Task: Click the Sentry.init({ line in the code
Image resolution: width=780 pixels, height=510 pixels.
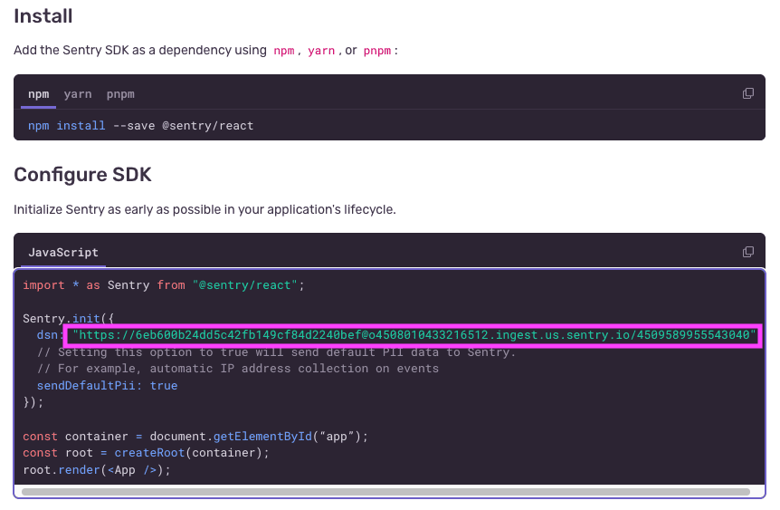Action: pyautogui.click(x=69, y=319)
